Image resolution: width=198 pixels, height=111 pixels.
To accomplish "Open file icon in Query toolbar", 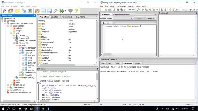I will (x=106, y=10).
